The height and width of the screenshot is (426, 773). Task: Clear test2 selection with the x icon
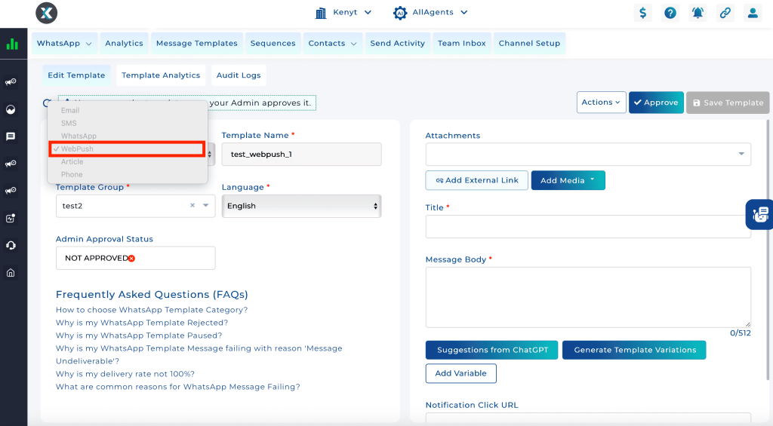click(x=192, y=205)
